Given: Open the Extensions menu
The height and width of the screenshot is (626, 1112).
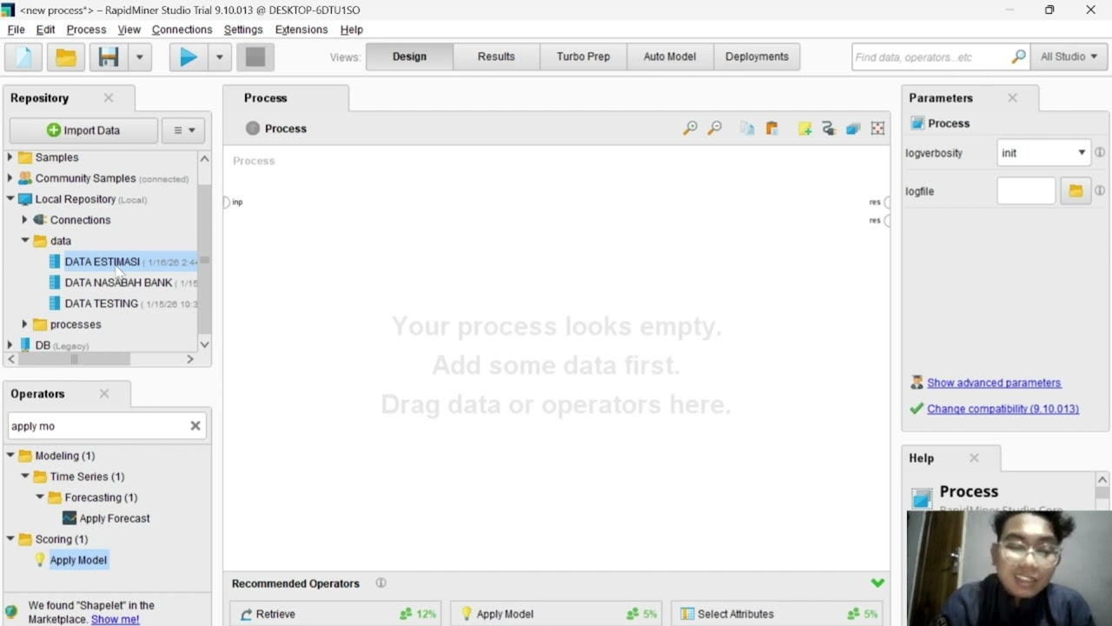Looking at the screenshot, I should click(301, 30).
